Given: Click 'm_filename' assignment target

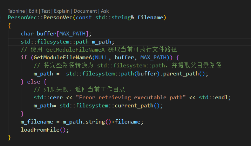Looking at the screenshot, I should (37, 122).
